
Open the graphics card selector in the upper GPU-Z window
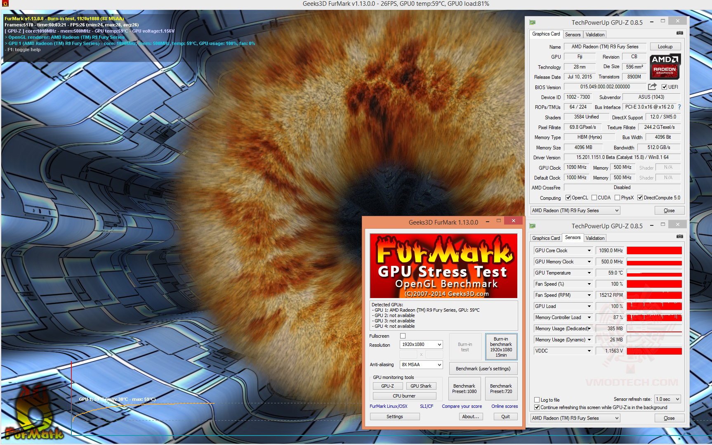tap(575, 211)
